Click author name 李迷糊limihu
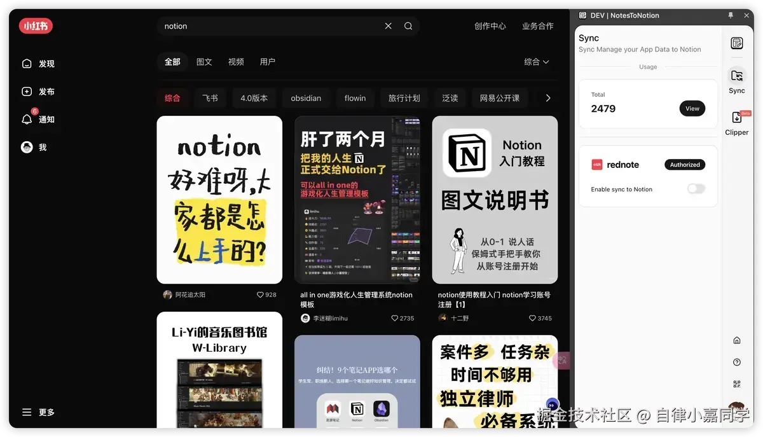The width and height of the screenshot is (763, 437). (x=331, y=318)
